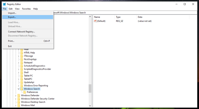Expand the ITStorage key
The width and height of the screenshot is (199, 109).
click(18, 56)
